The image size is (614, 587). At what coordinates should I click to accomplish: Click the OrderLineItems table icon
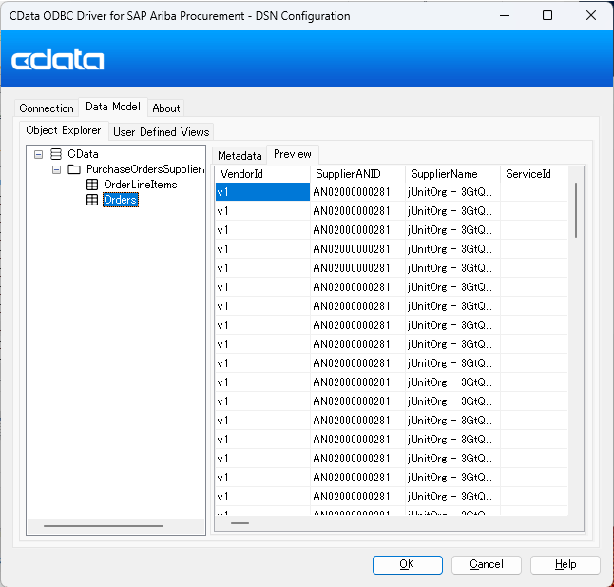[x=92, y=185]
